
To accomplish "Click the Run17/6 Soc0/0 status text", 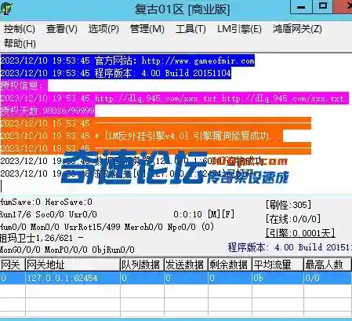I will (49, 214).
